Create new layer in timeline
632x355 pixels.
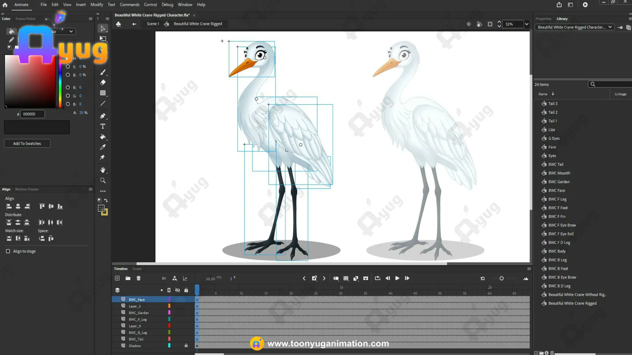pos(117,278)
